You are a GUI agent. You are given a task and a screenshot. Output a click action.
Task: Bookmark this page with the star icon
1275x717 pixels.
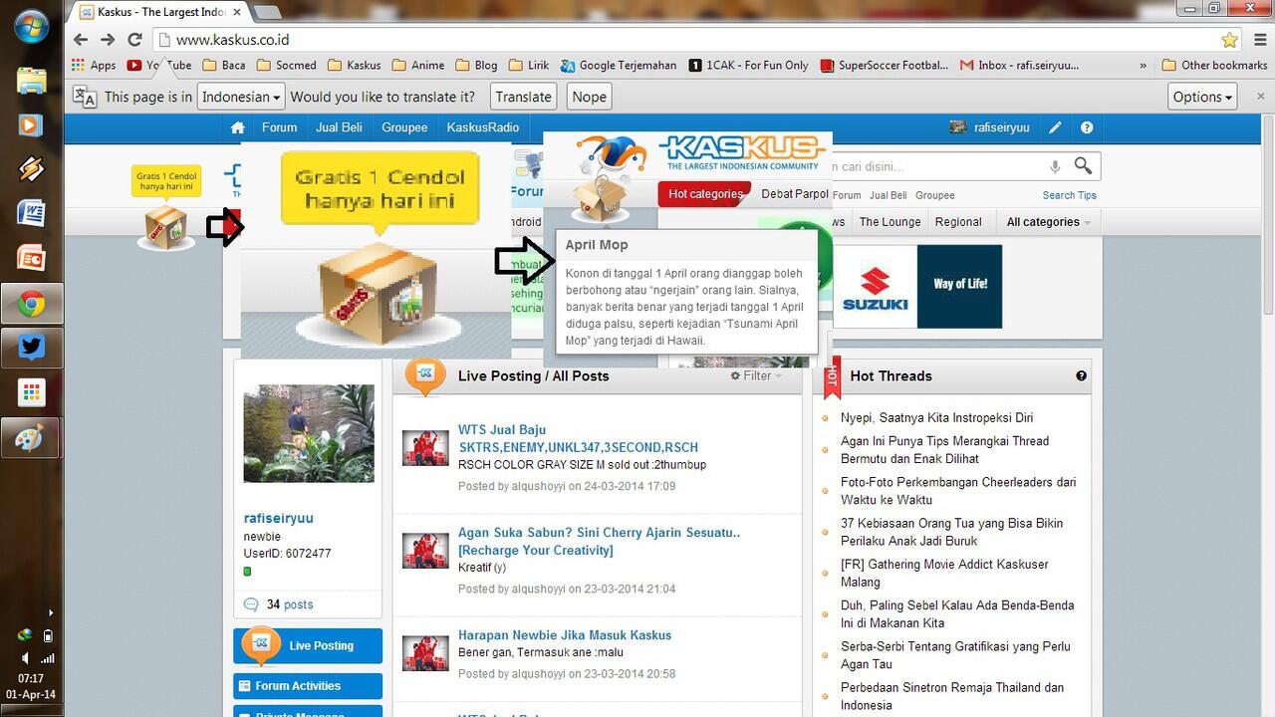point(1230,40)
